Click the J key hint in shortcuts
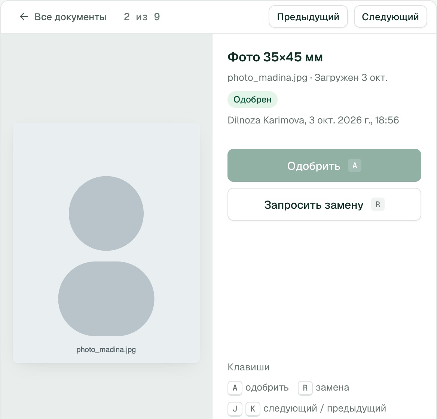 pyautogui.click(x=235, y=409)
